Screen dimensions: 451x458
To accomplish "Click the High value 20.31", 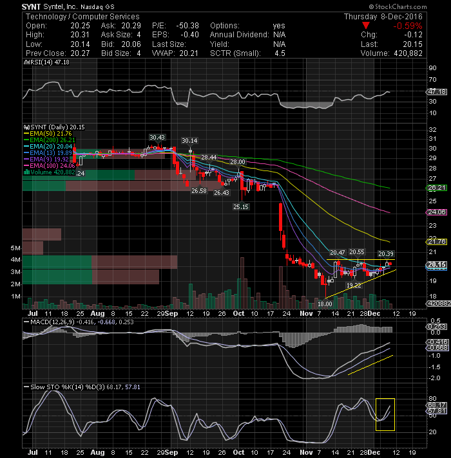I will coord(80,35).
